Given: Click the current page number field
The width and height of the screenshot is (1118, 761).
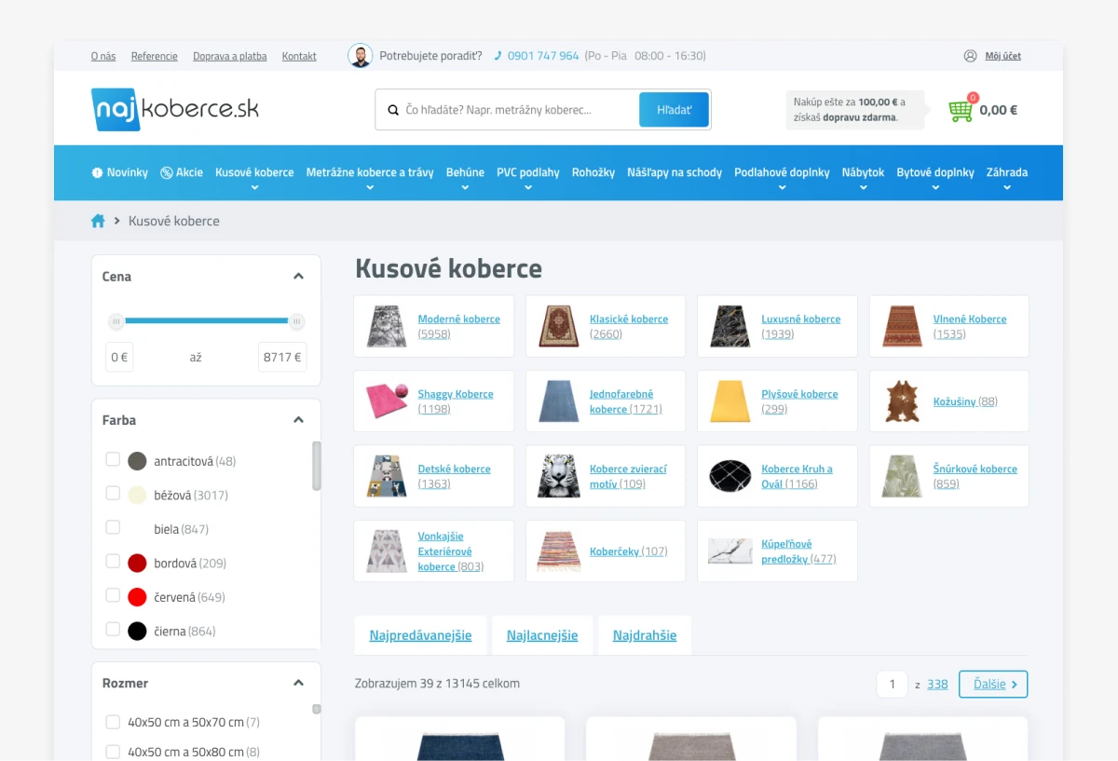Looking at the screenshot, I should [x=892, y=684].
